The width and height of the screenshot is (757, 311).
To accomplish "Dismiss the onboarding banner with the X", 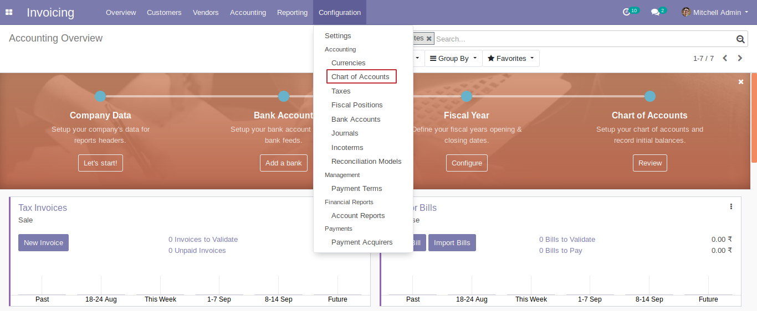I will pyautogui.click(x=741, y=82).
